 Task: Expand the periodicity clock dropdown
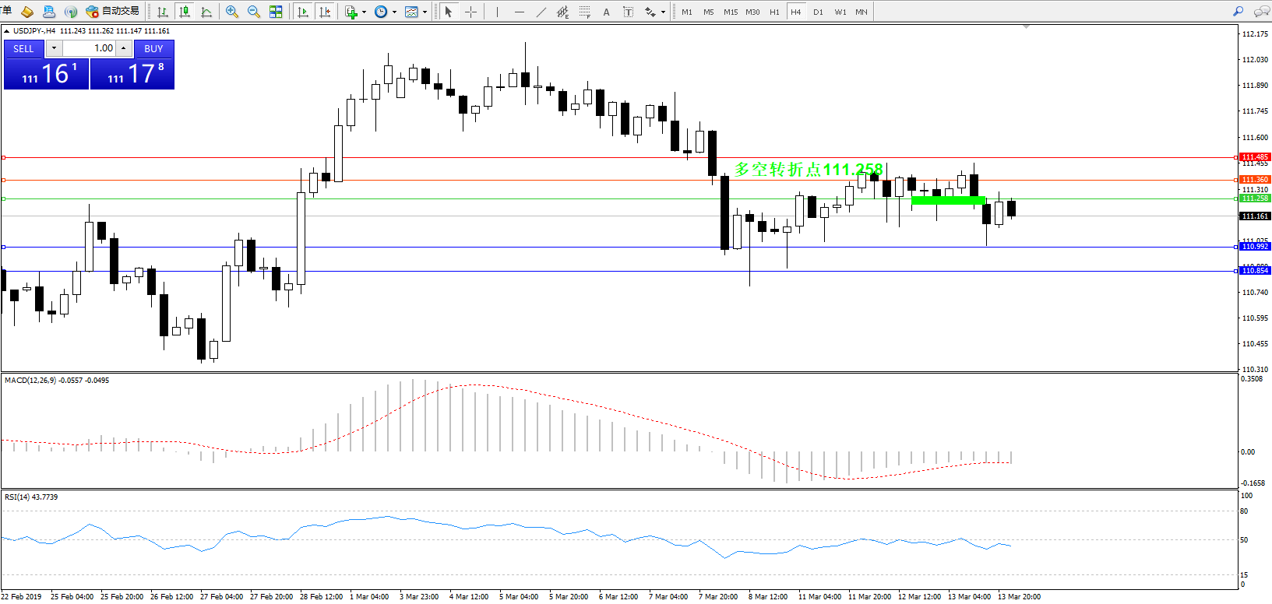tap(394, 12)
